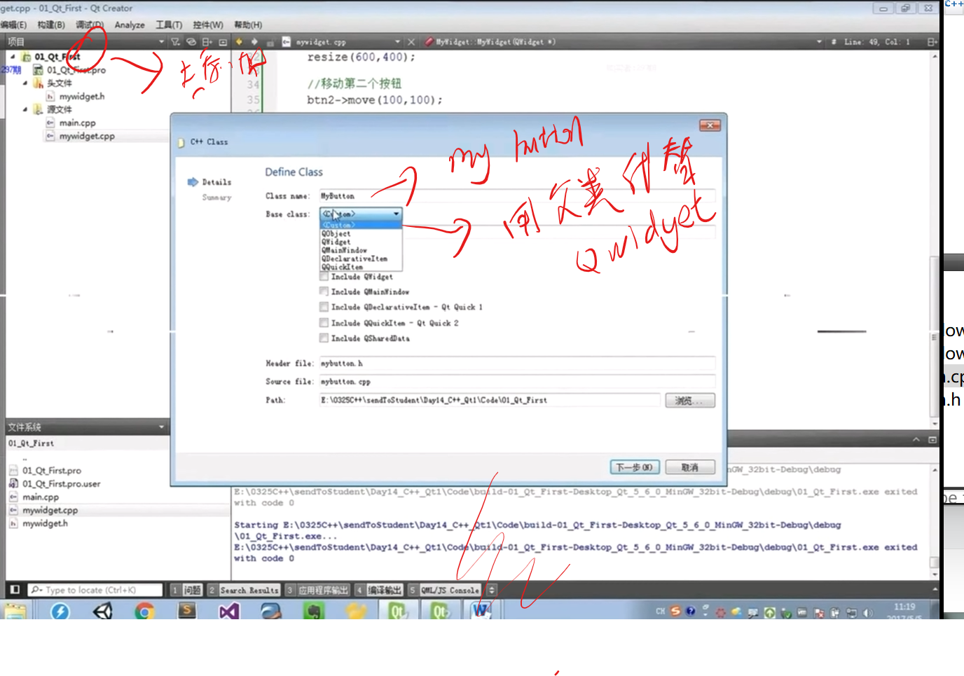Open Sublime Text from the taskbar

pyautogui.click(x=187, y=611)
